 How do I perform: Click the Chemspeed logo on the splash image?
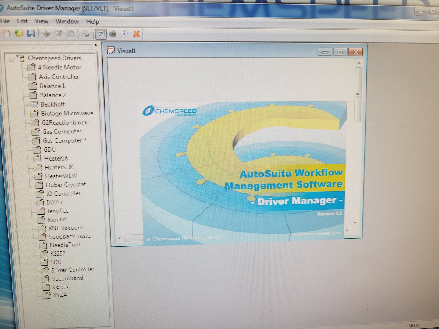click(170, 111)
